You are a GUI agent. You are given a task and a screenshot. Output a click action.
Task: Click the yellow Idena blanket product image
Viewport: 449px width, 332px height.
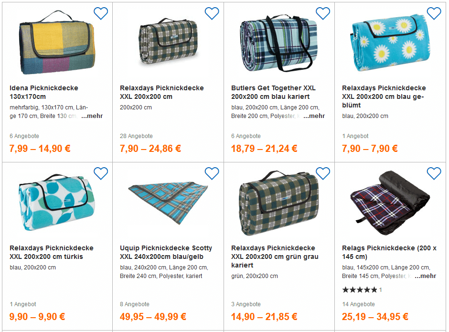coord(56,44)
